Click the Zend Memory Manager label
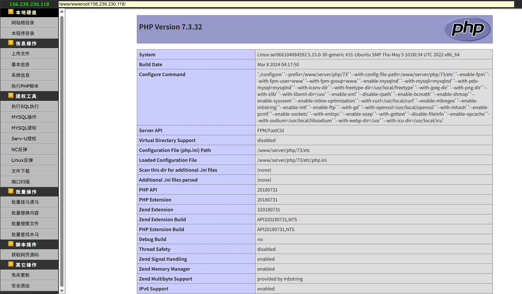 click(165, 269)
